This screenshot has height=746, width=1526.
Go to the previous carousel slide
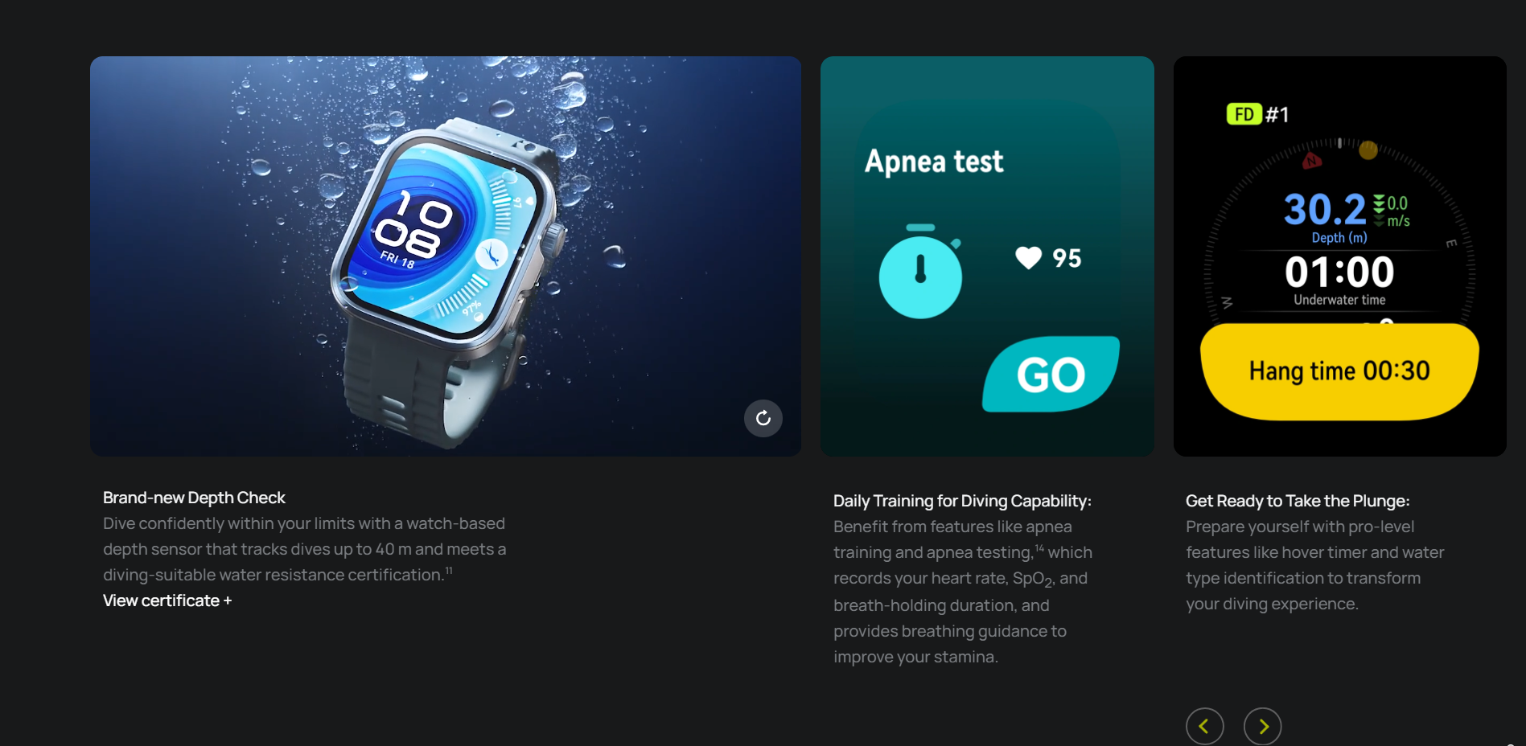[1205, 727]
